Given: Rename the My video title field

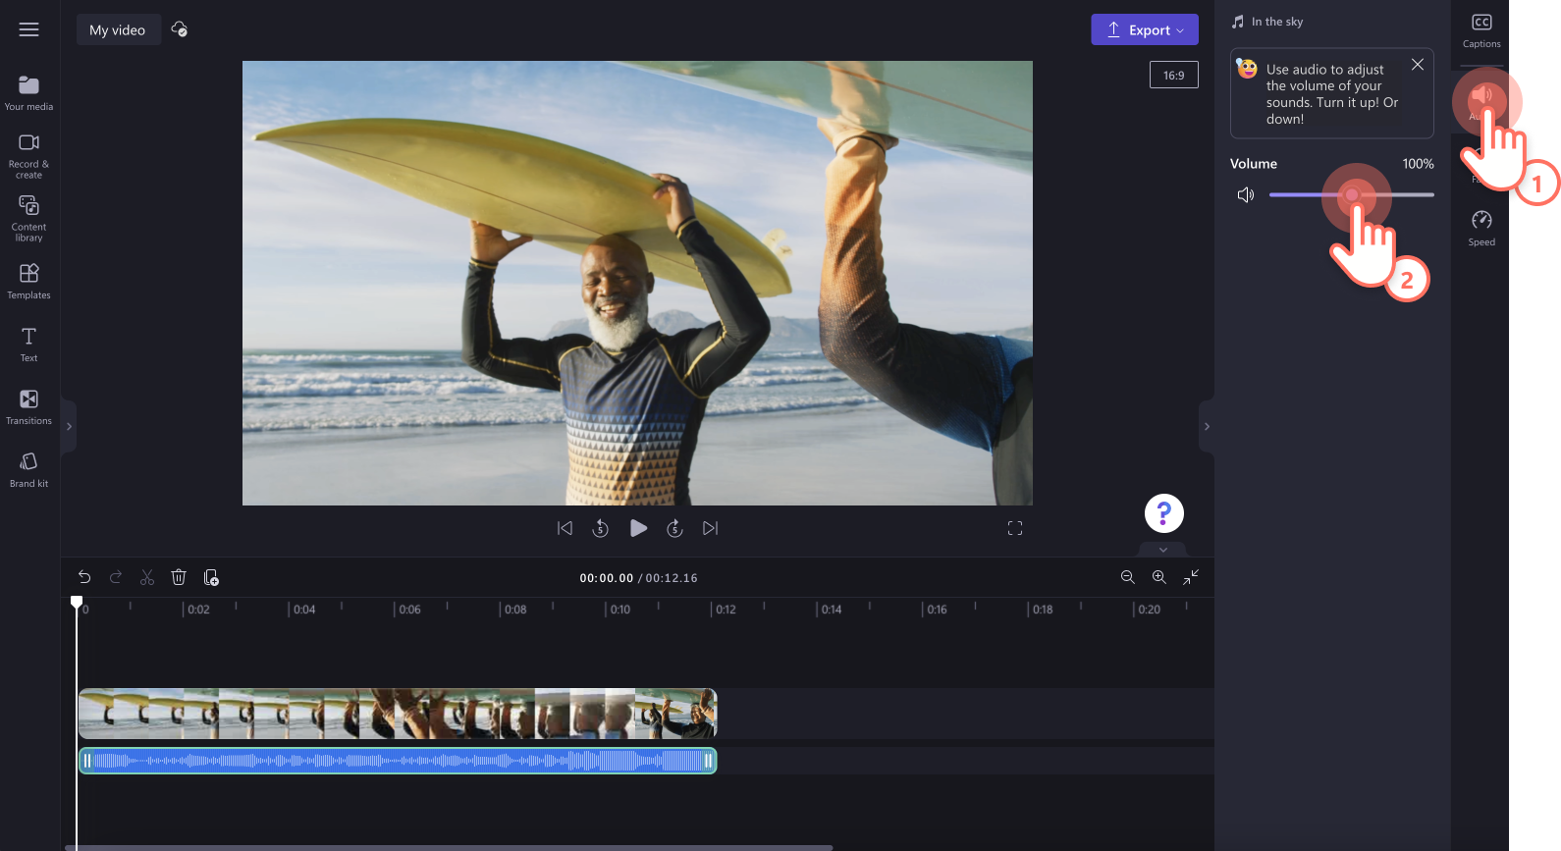Looking at the screenshot, I should (118, 30).
